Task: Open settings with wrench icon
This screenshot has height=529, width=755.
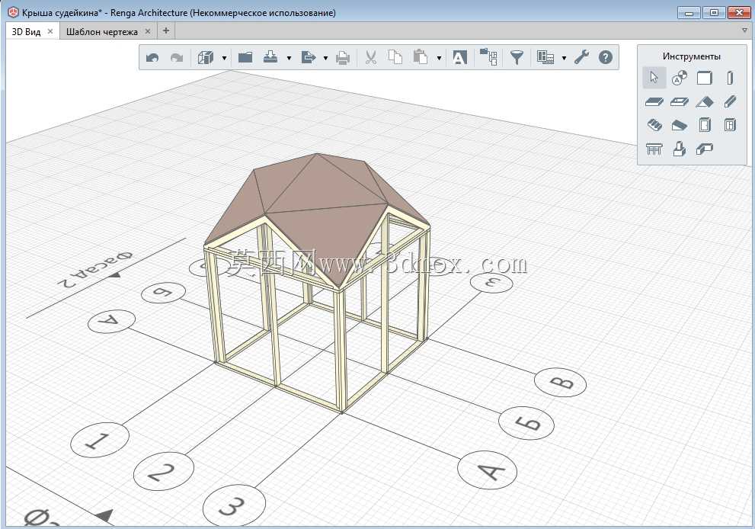Action: click(581, 57)
